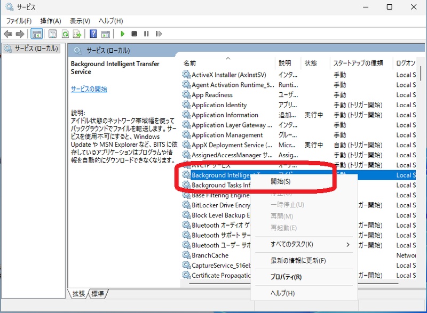The image size is (427, 313).
Task: Click gear icon of Block Level Backup row
Action: tap(186, 215)
